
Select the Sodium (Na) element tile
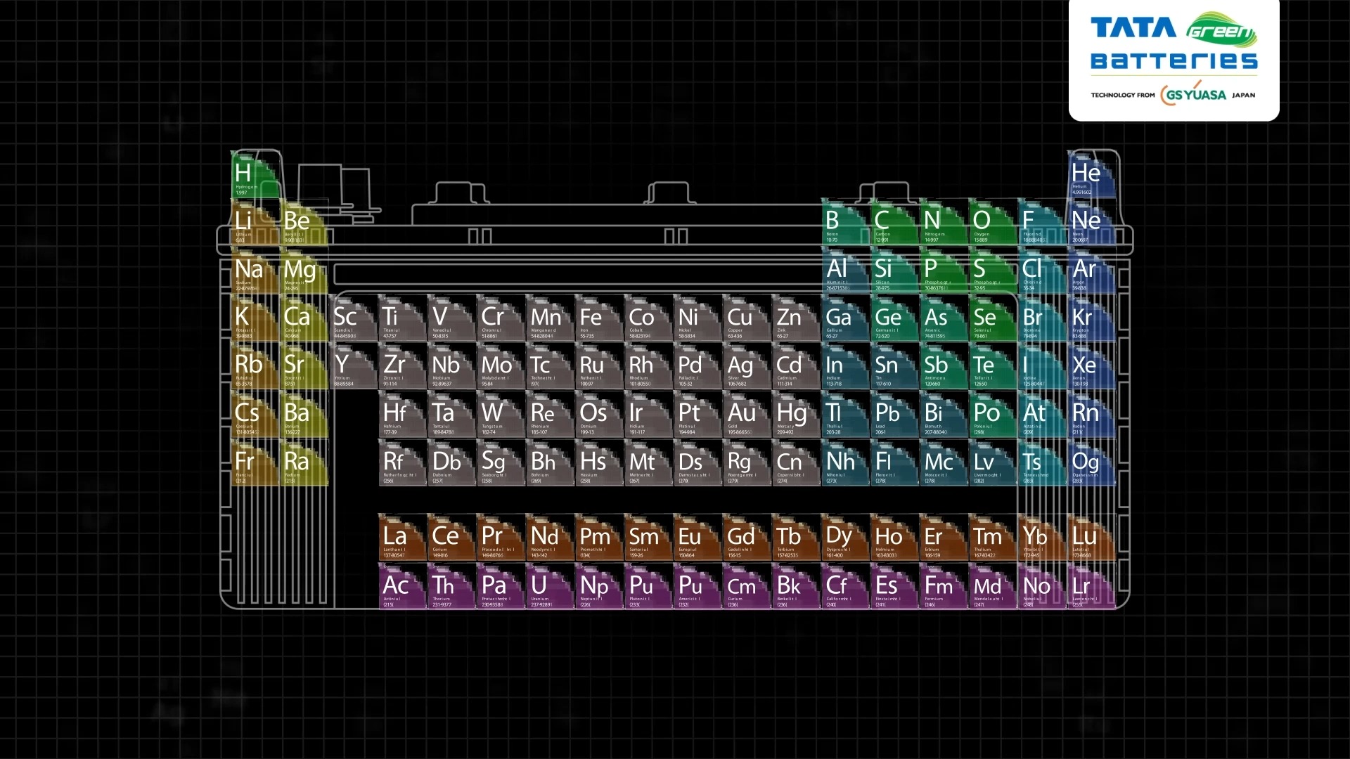click(x=255, y=270)
